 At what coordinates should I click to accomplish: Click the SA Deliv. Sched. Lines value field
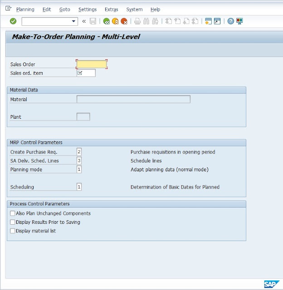(79, 160)
